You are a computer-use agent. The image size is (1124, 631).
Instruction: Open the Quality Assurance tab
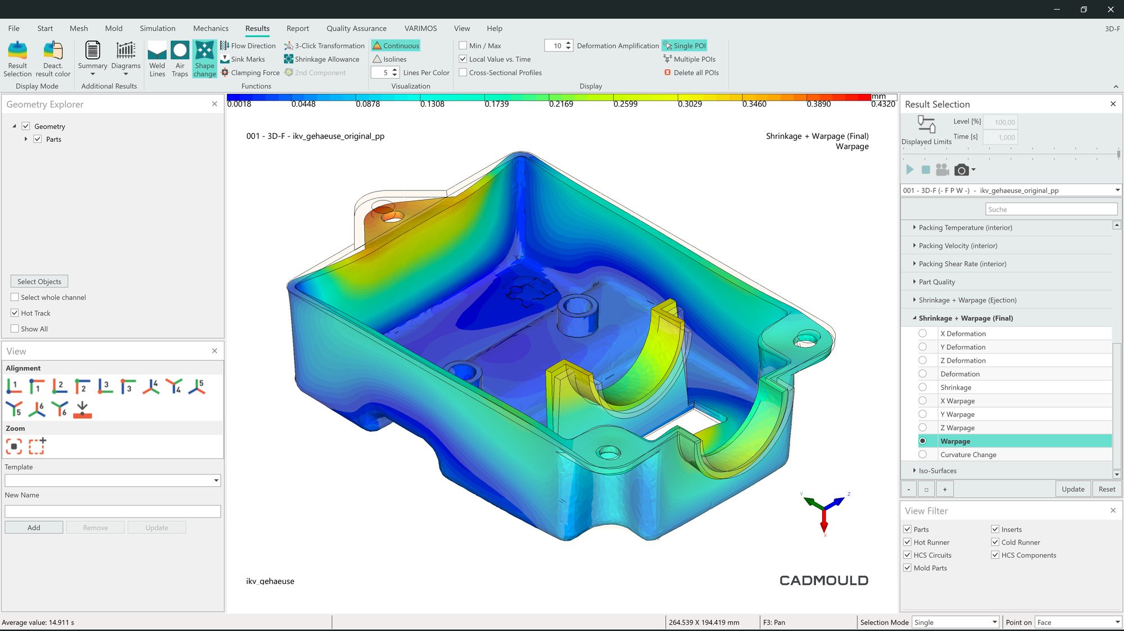coord(356,28)
